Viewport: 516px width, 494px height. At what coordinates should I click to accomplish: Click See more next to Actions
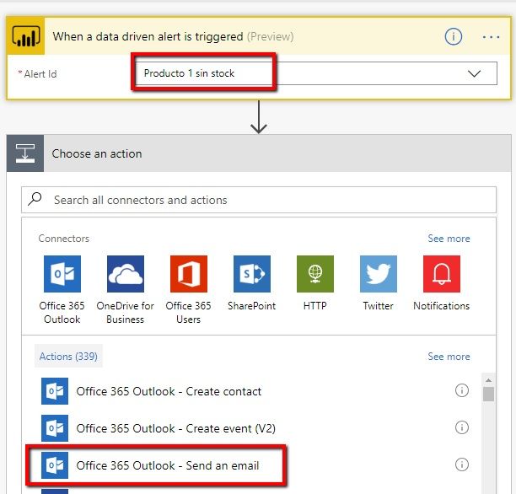pyautogui.click(x=449, y=357)
